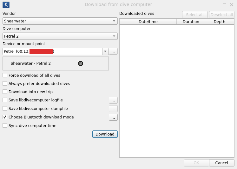Start the Download button
This screenshot has width=237, height=169.
[x=105, y=134]
